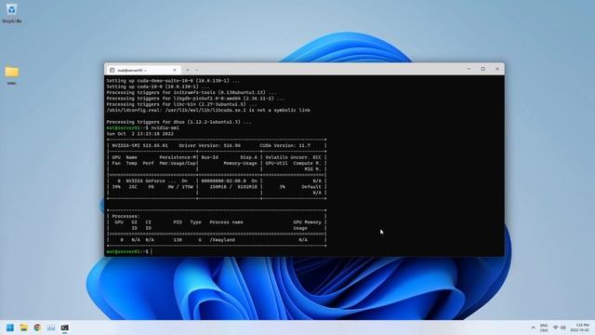Open File Explorer from the taskbar

(23, 328)
